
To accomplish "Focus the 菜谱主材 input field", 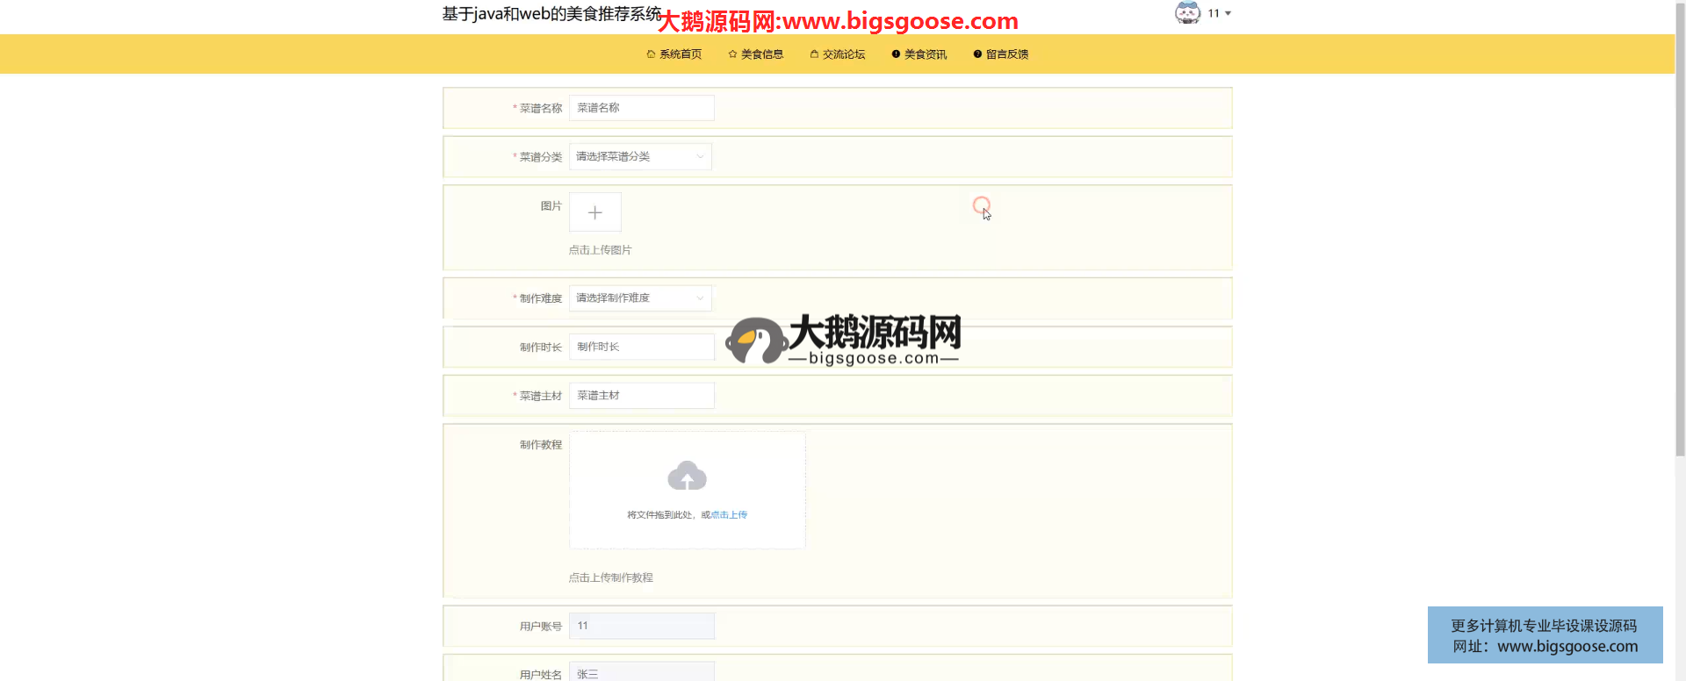I will 641,396.
